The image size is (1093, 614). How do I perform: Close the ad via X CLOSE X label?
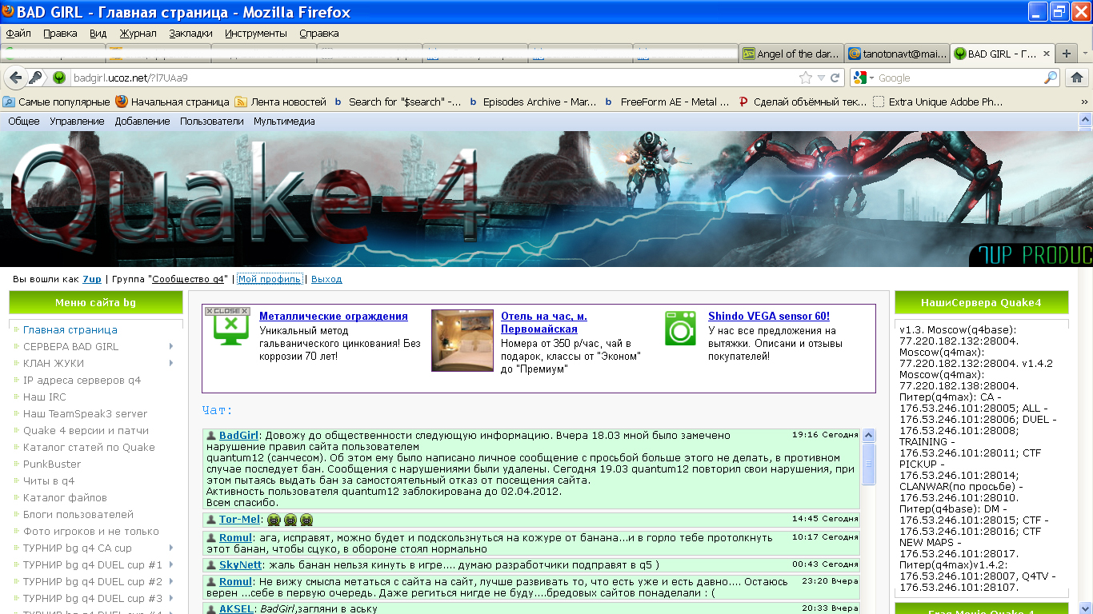pos(227,311)
